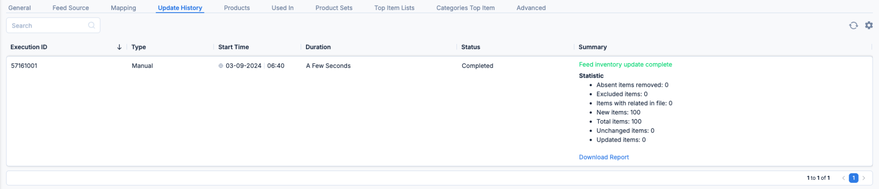The width and height of the screenshot is (879, 189).
Task: Click Absent items removed: 0 entry
Action: coord(632,85)
